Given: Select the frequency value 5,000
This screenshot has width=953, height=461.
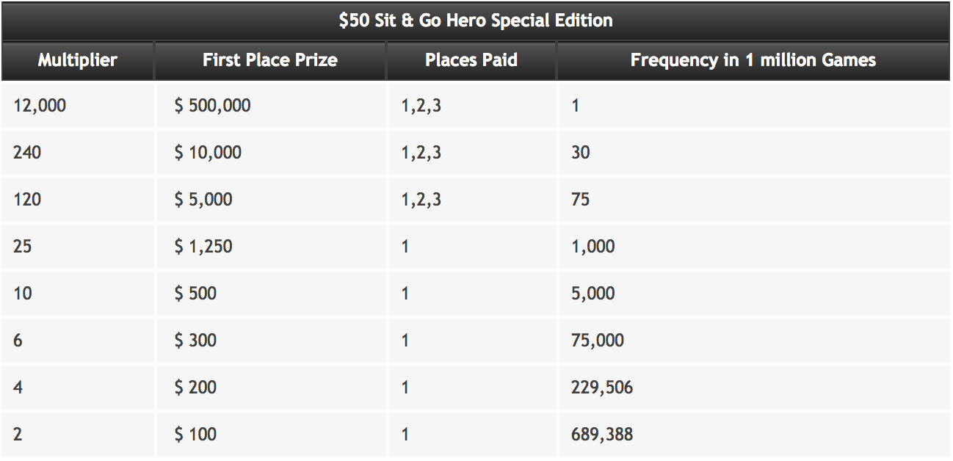Looking at the screenshot, I should 754,294.
